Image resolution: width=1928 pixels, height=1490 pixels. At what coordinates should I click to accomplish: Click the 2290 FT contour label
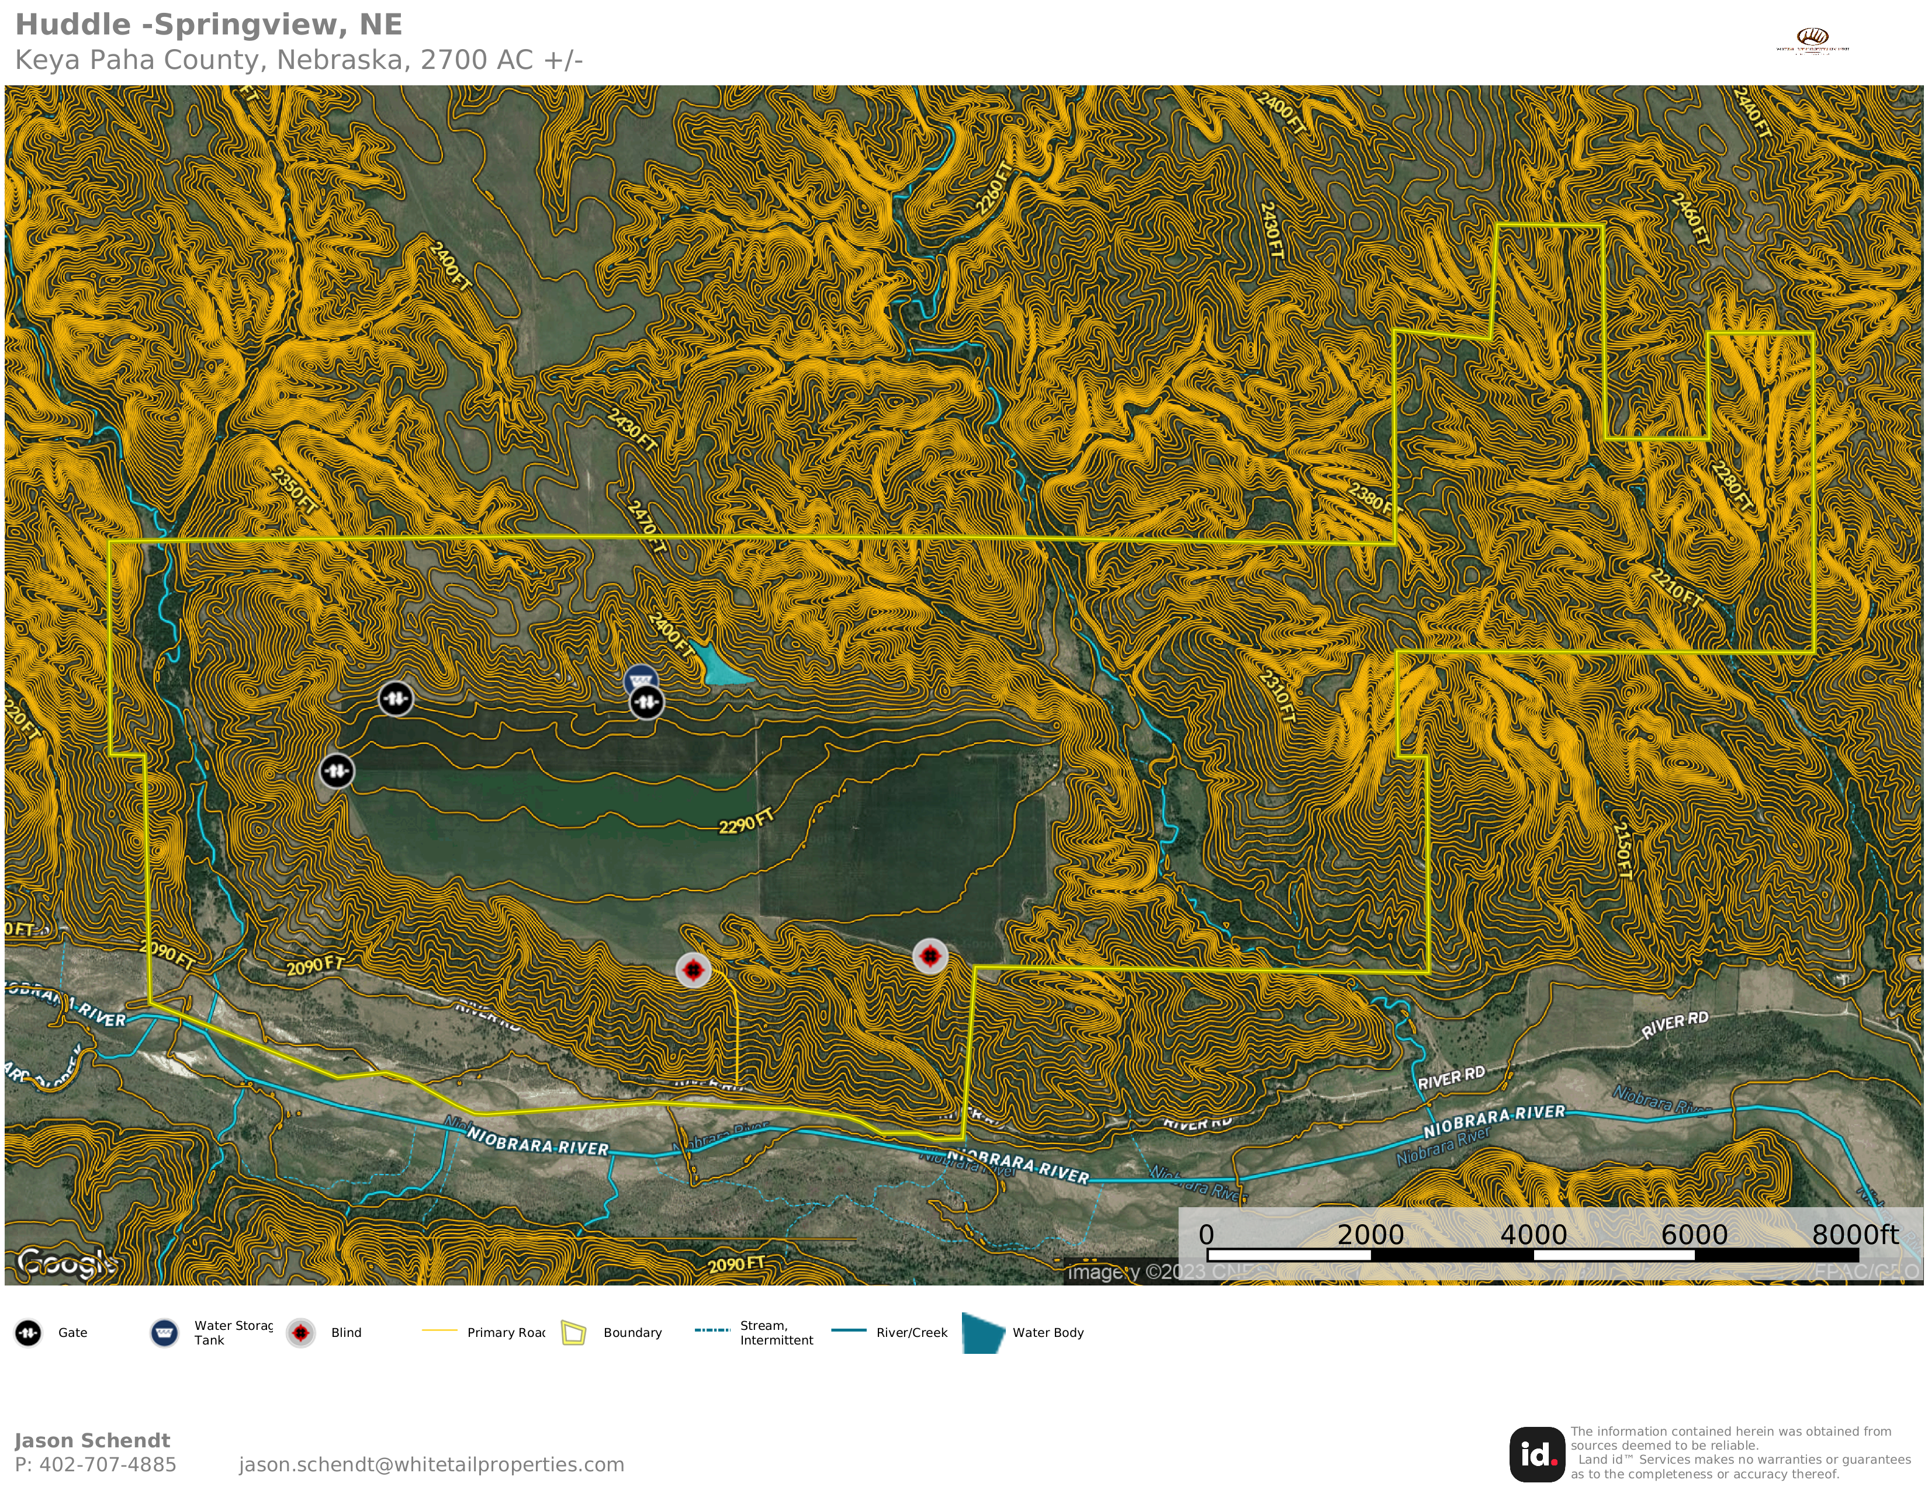pyautogui.click(x=746, y=821)
